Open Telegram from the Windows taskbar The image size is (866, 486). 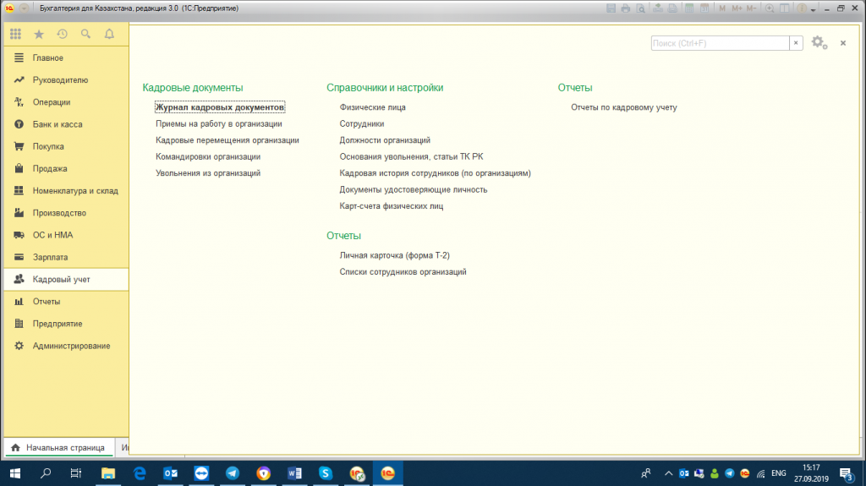[232, 473]
